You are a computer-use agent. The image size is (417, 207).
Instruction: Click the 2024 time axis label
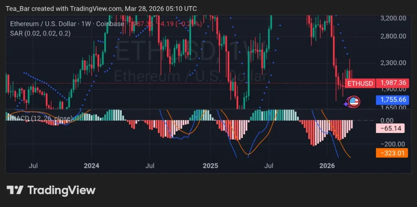pyautogui.click(x=91, y=166)
